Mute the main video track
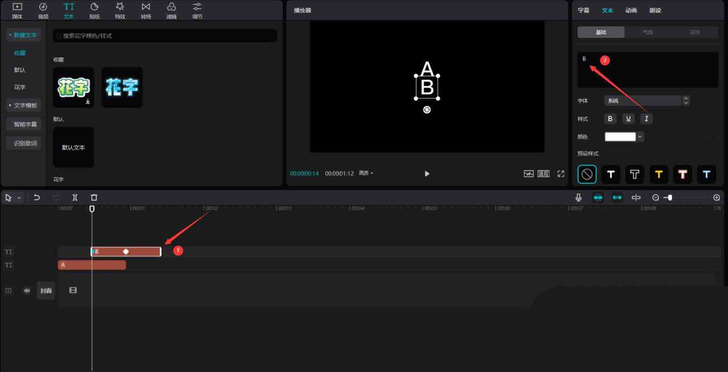 27,291
